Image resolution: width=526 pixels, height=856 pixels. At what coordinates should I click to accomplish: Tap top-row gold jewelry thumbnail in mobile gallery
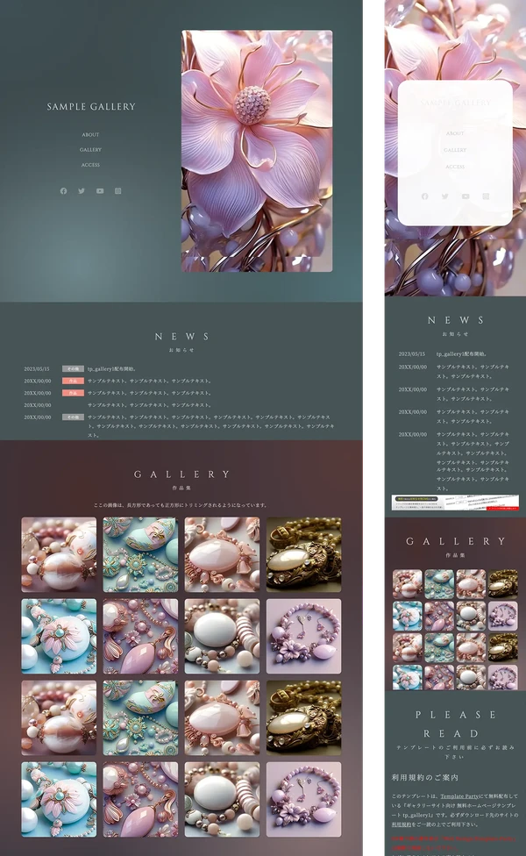tap(502, 583)
